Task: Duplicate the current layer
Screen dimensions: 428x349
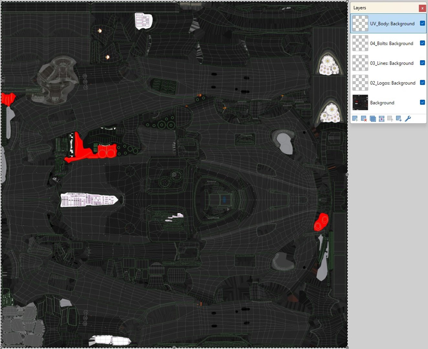Action: pyautogui.click(x=373, y=119)
